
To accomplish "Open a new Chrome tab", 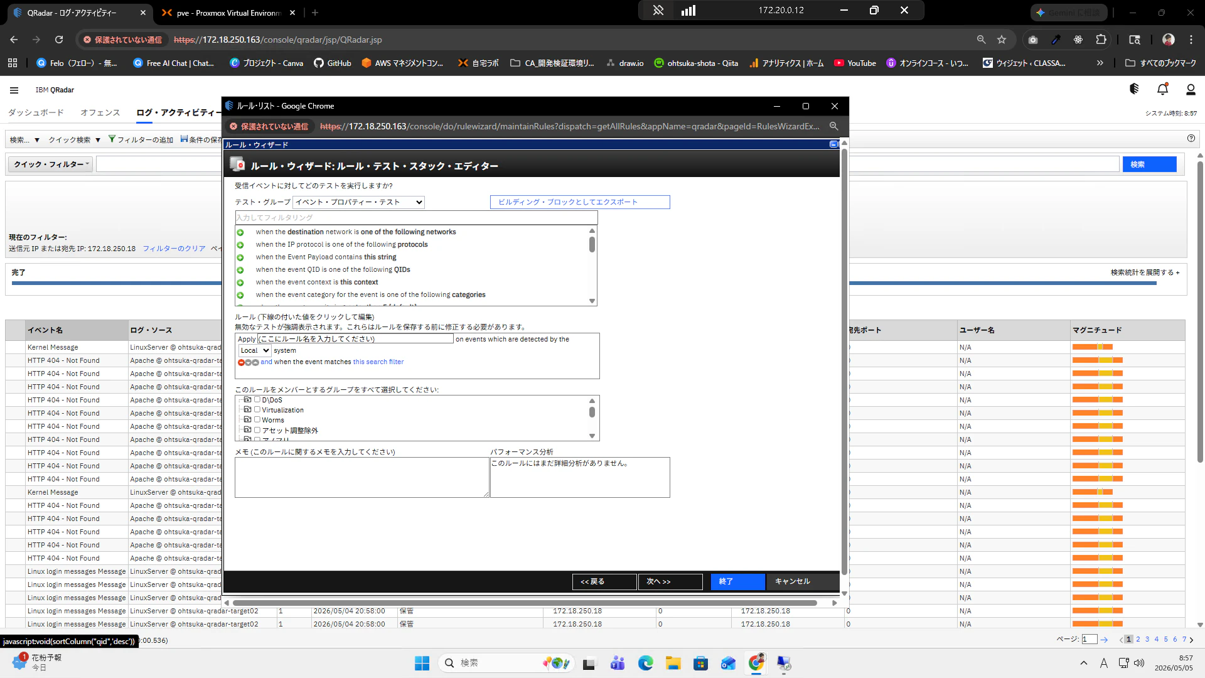I will tap(315, 13).
